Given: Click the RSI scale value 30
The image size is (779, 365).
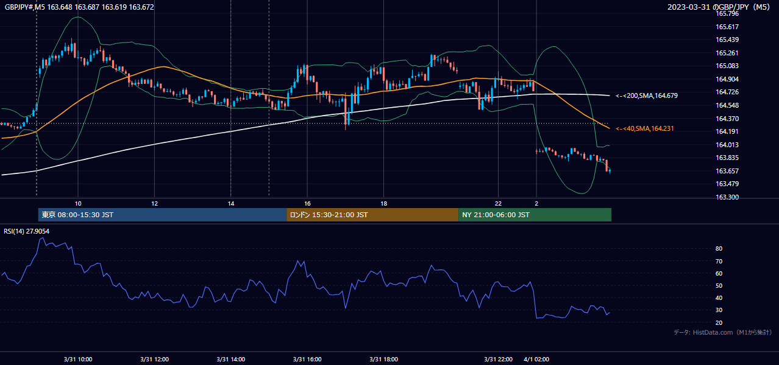Looking at the screenshot, I should coord(719,310).
